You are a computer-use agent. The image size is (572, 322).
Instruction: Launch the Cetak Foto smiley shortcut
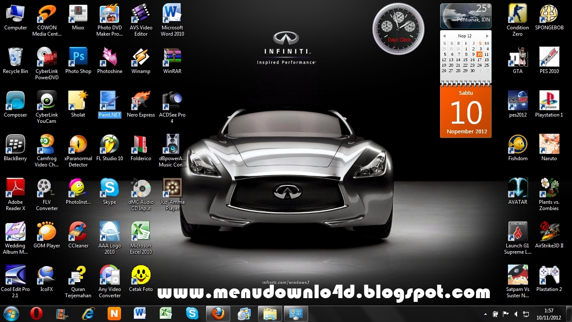point(141,279)
